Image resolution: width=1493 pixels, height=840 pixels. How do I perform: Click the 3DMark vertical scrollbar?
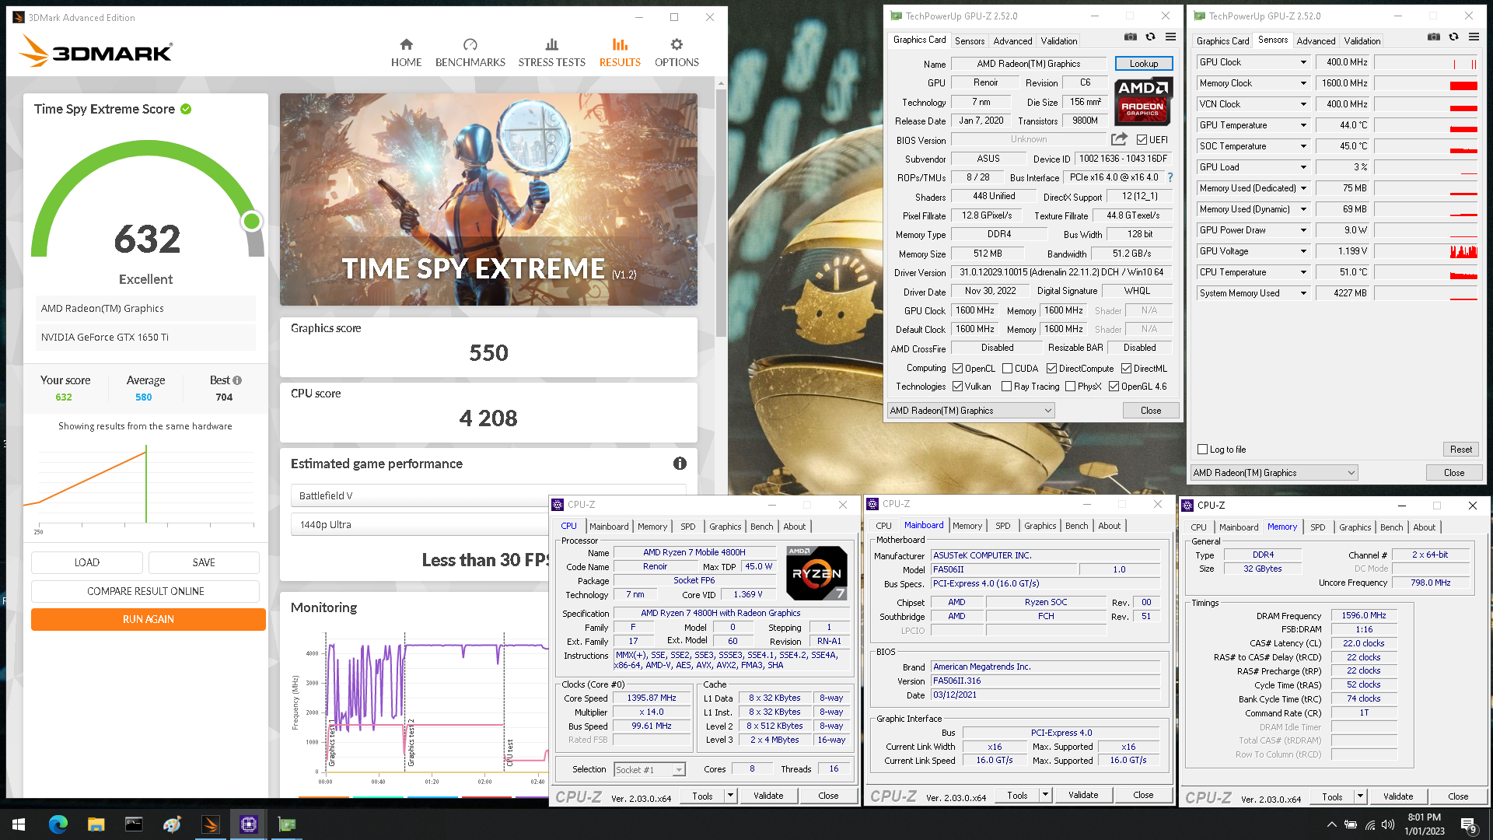[x=721, y=214]
